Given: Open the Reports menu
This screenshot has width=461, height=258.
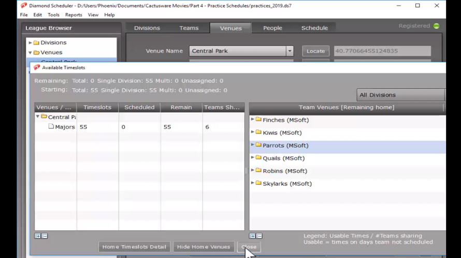Looking at the screenshot, I should point(74,15).
